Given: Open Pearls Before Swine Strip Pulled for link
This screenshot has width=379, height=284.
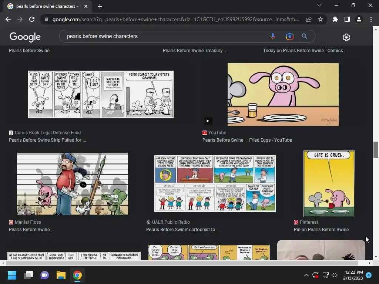Looking at the screenshot, I should (47, 140).
